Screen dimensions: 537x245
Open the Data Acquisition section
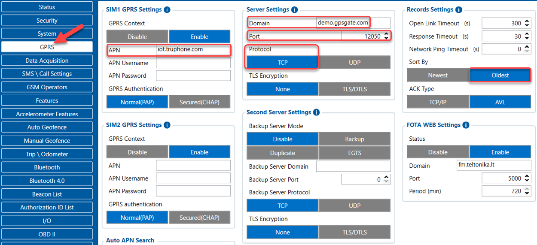pyautogui.click(x=47, y=60)
